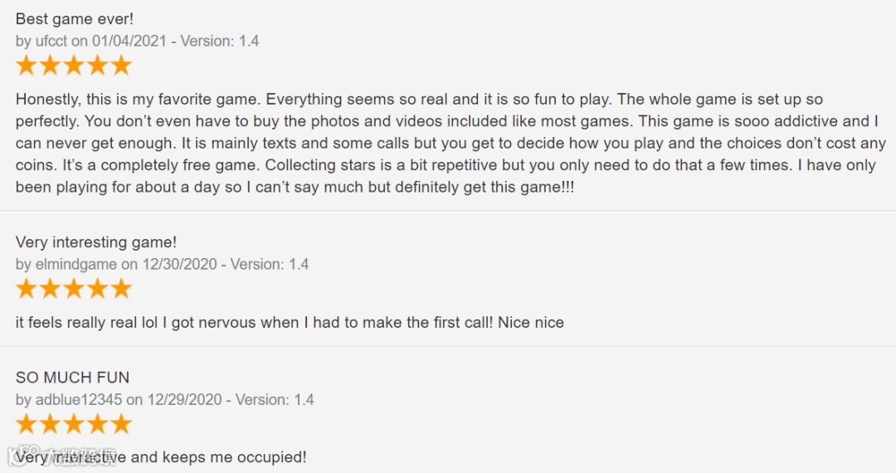This screenshot has height=473, width=896.
Task: Open the 'SO MUCH FUN' review title
Action: pyautogui.click(x=72, y=378)
